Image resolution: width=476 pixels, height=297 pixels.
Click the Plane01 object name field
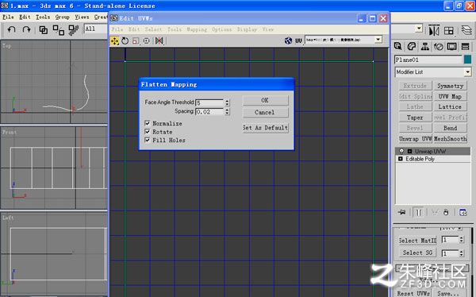click(x=428, y=60)
